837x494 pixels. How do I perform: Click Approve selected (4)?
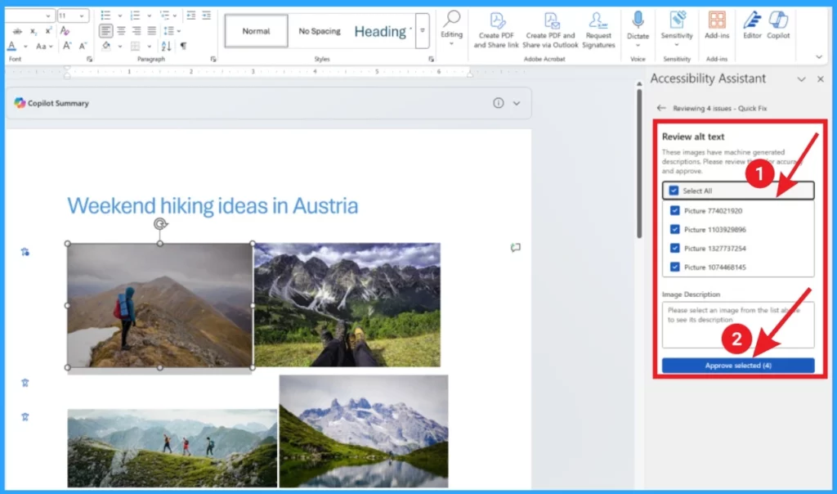tap(738, 366)
